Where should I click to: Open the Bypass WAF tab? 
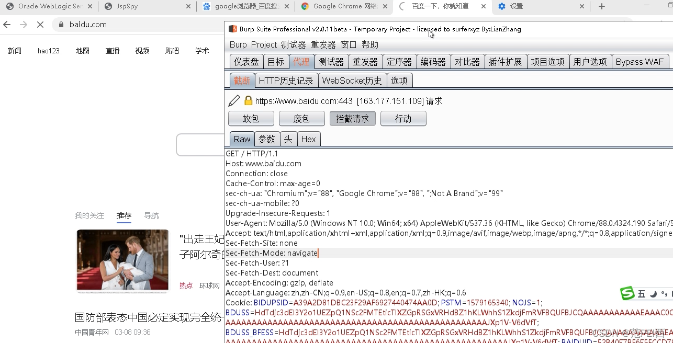[640, 62]
